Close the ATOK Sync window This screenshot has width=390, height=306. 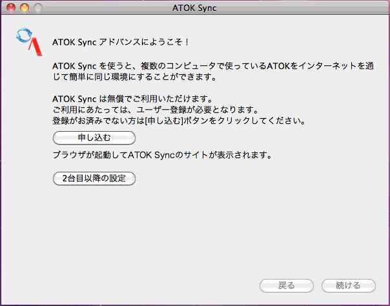click(x=11, y=8)
